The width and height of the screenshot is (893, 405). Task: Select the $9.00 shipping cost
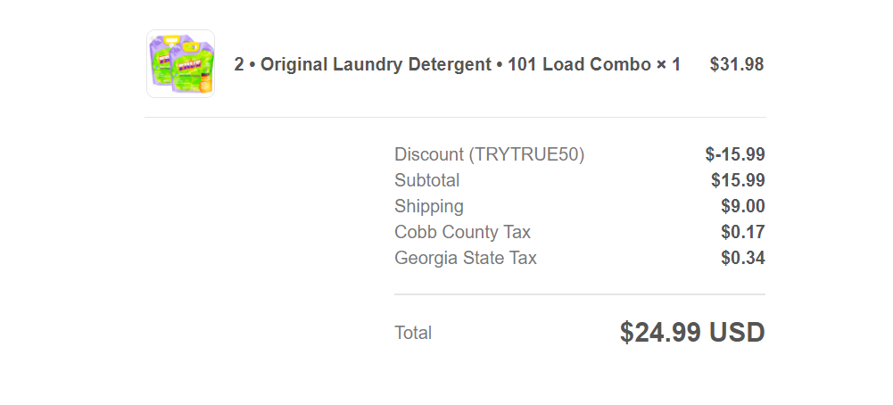coord(742,206)
